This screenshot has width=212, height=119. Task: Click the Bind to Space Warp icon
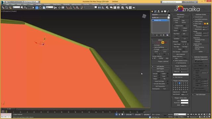10,8
